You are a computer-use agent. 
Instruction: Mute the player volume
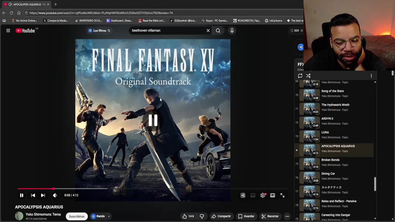tap(55, 195)
